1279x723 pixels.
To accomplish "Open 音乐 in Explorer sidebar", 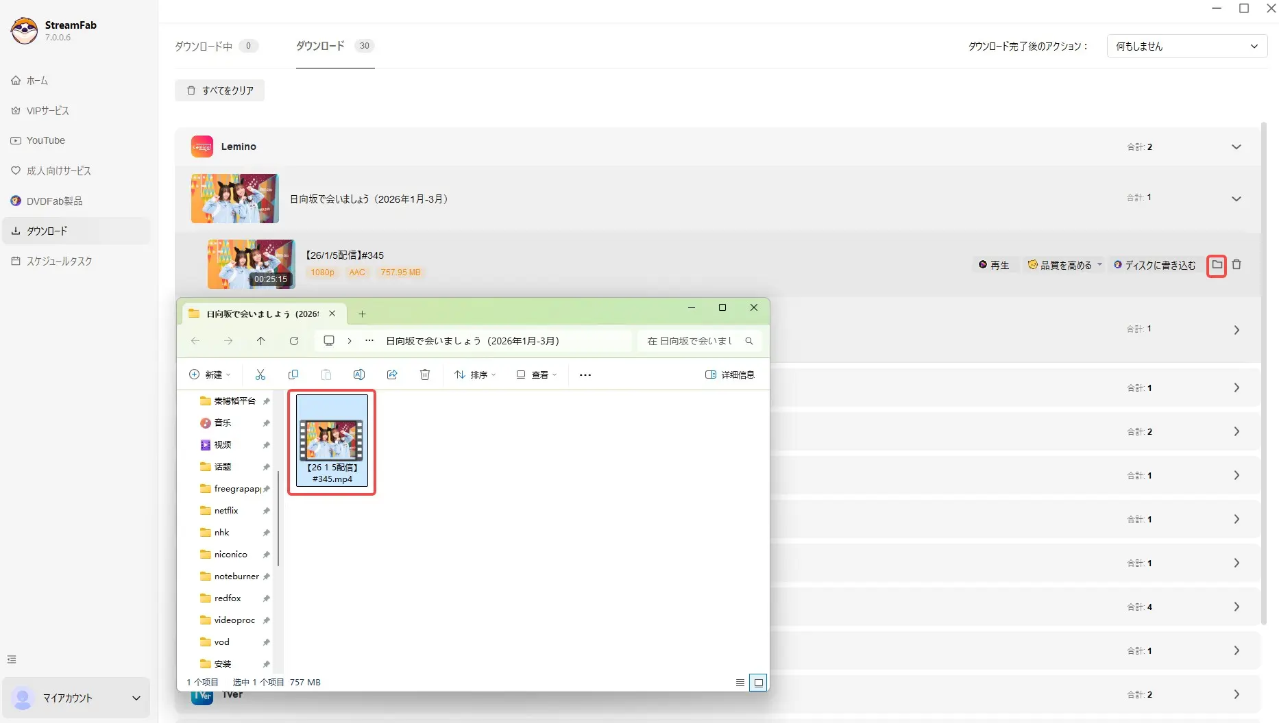I will click(x=223, y=422).
